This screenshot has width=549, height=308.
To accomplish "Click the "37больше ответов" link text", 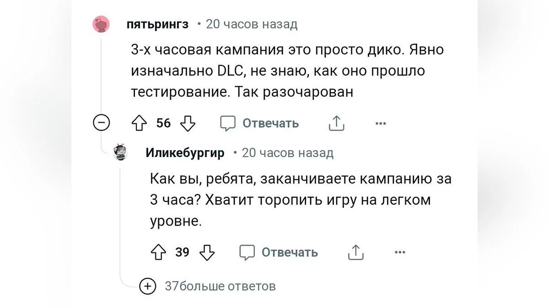I will [x=221, y=287].
